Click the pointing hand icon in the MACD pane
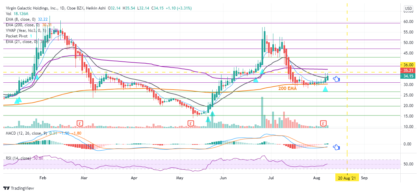This screenshot has height=194, width=420. [x=336, y=147]
